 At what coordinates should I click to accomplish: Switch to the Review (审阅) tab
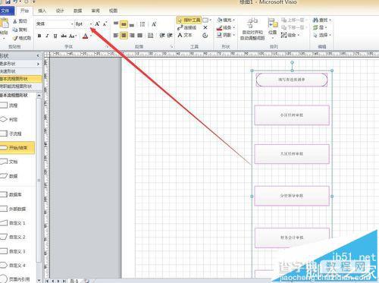coord(96,11)
